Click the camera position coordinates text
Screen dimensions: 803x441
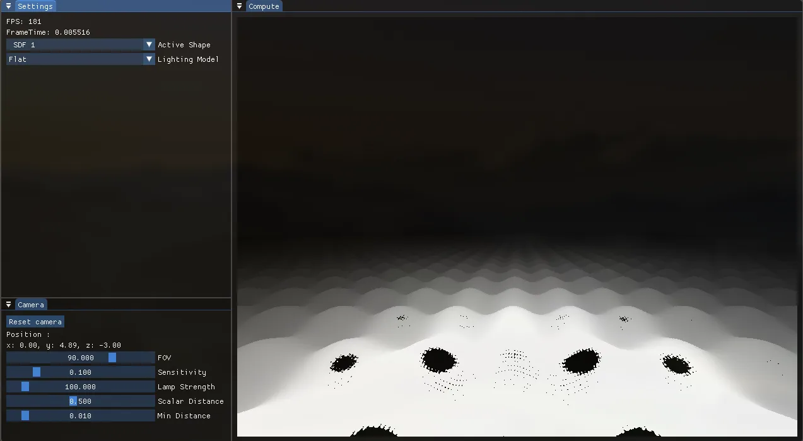64,345
